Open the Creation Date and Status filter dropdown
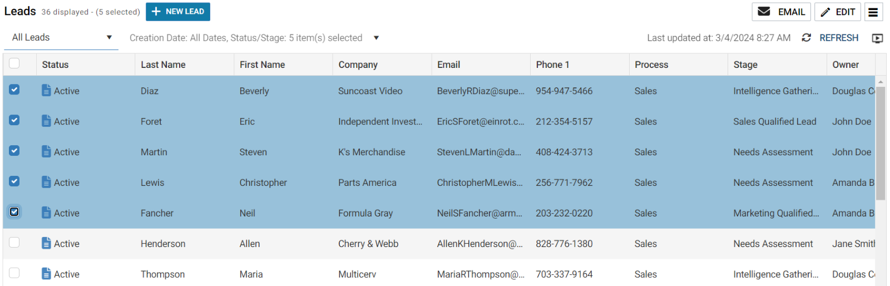The height and width of the screenshot is (286, 890). [376, 38]
